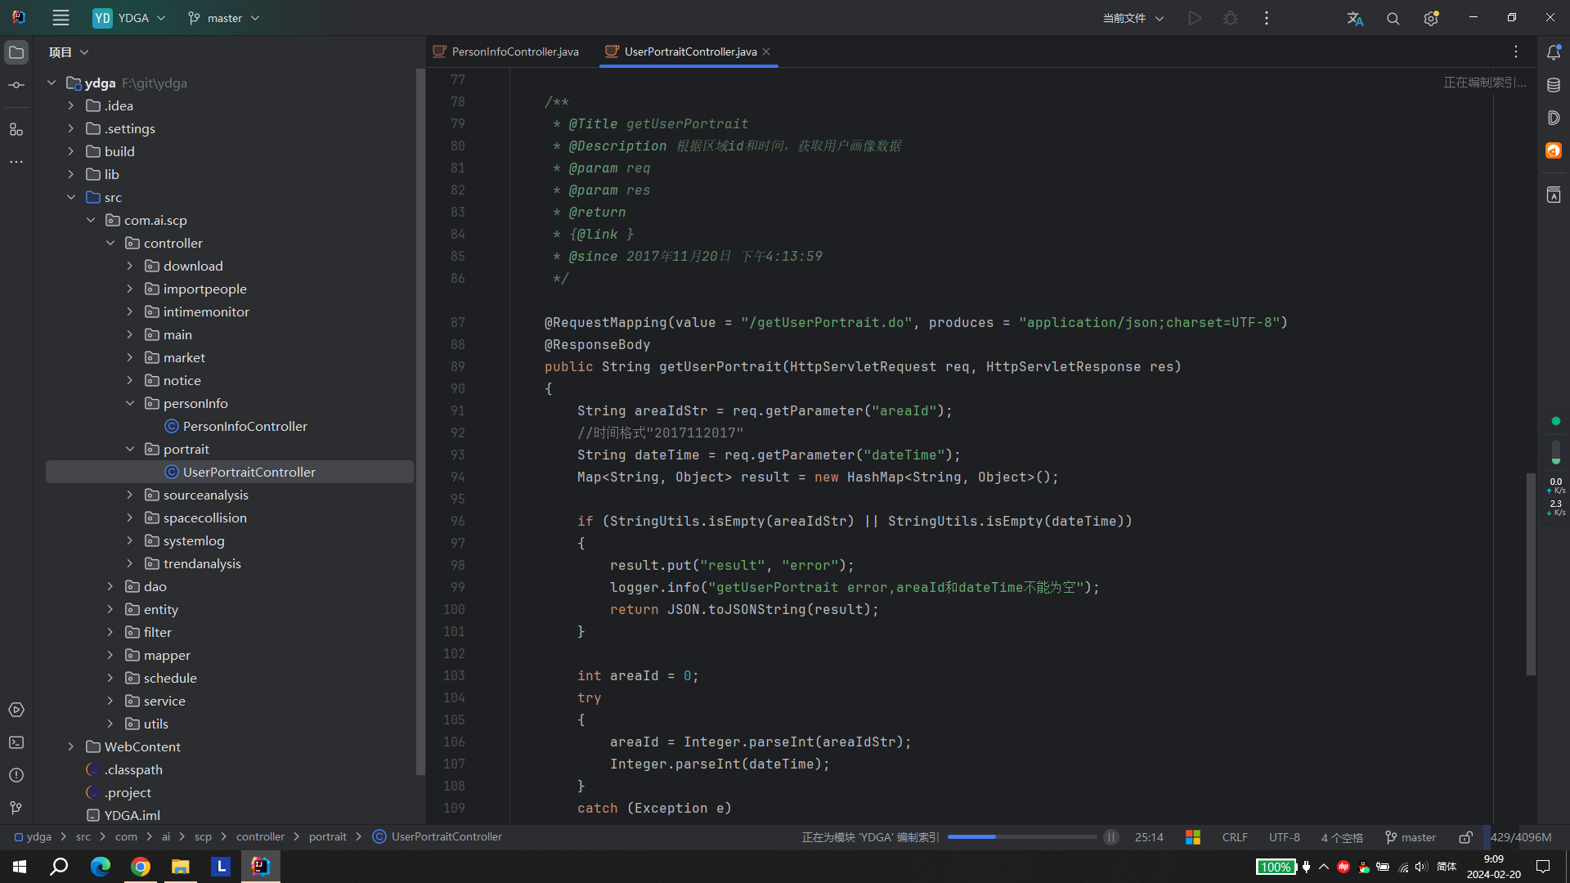This screenshot has height=883, width=1570.
Task: Click the editor vertical scrollbar
Action: click(1531, 574)
